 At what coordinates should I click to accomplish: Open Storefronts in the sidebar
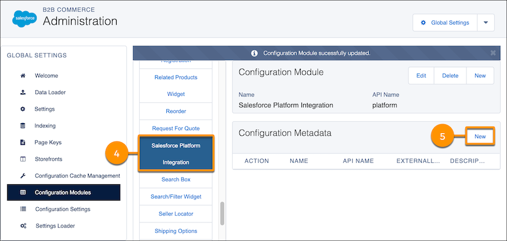point(48,159)
